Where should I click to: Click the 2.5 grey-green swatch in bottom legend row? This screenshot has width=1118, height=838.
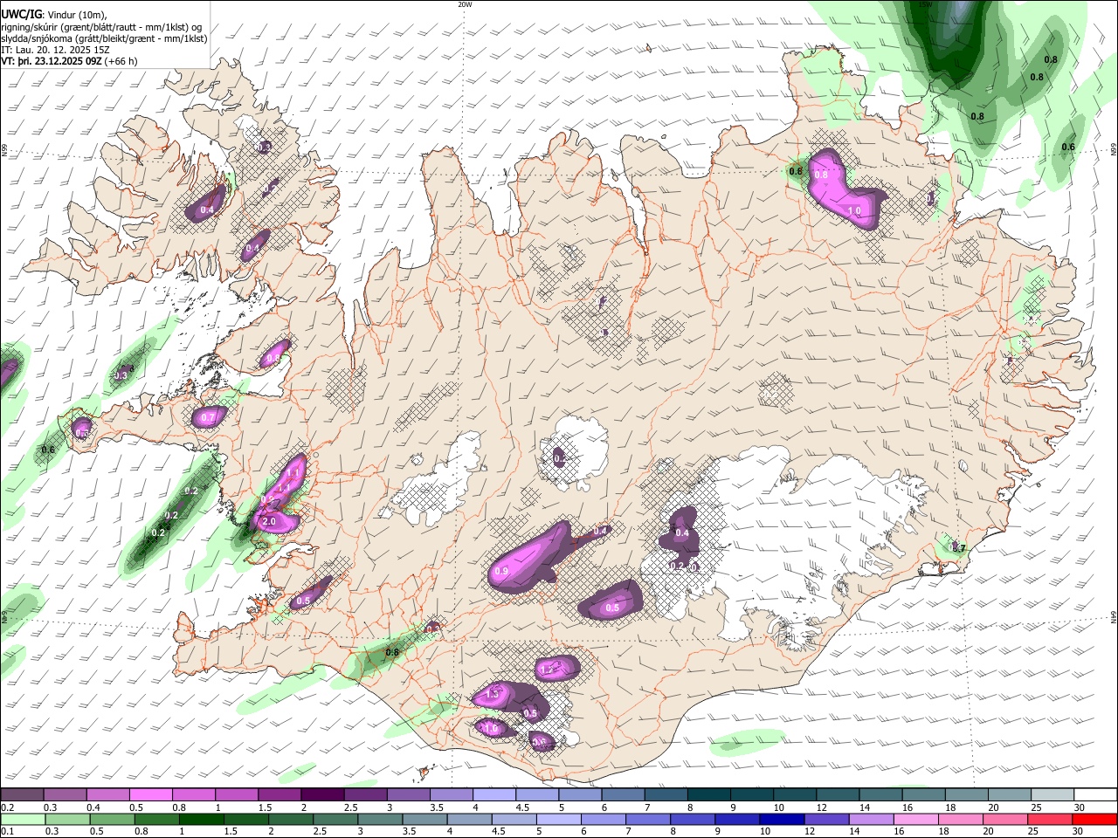coord(335,819)
